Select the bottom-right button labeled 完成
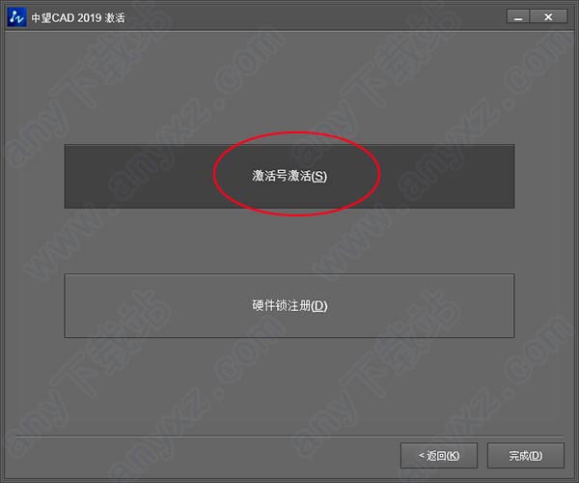This screenshot has height=483, width=579. point(526,456)
